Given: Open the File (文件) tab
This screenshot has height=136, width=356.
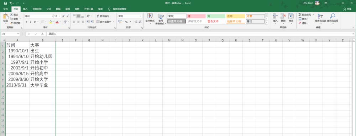Looking at the screenshot, I should [6, 9].
